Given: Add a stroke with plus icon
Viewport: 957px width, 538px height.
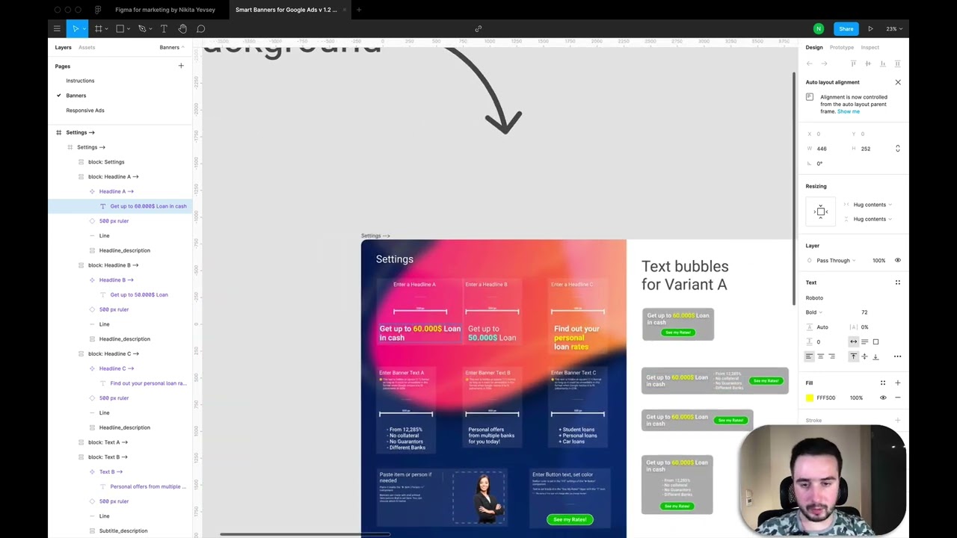Looking at the screenshot, I should [x=898, y=420].
